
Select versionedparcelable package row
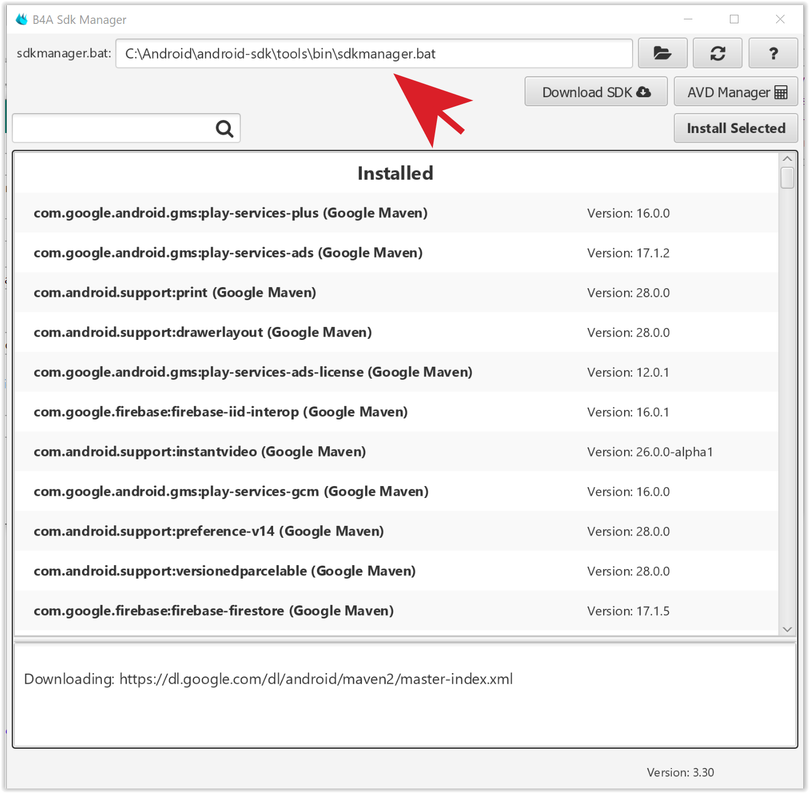point(397,571)
